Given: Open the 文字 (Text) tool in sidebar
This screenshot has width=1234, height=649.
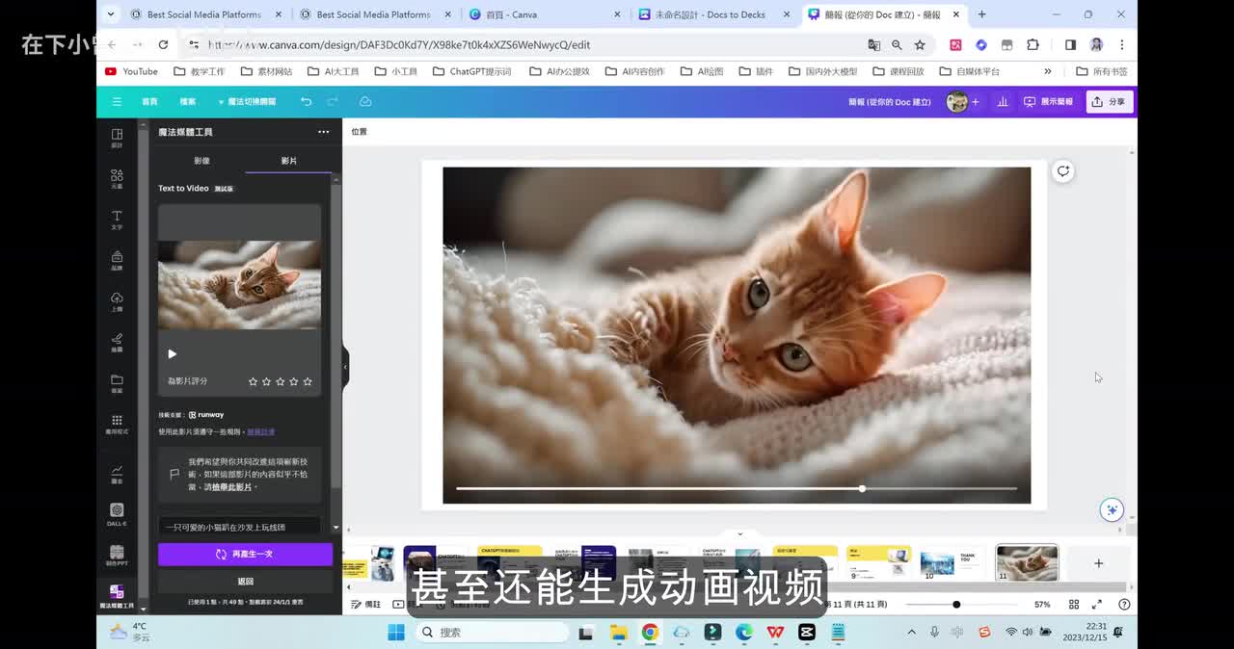Looking at the screenshot, I should (117, 220).
